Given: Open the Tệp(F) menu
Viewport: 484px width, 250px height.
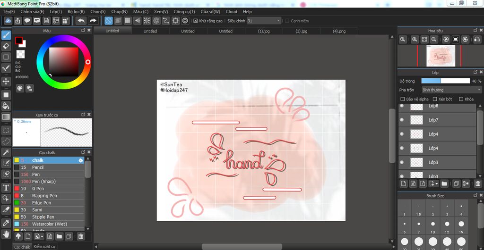Looking at the screenshot, I should [x=9, y=11].
